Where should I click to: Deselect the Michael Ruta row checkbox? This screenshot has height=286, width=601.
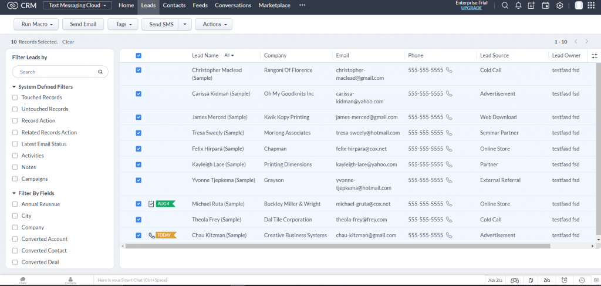pyautogui.click(x=139, y=204)
